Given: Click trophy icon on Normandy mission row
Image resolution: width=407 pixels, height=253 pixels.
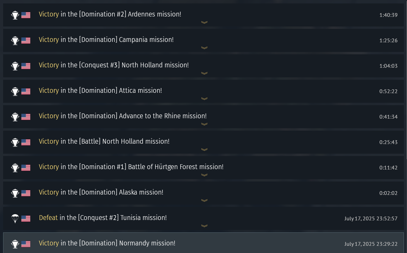Looking at the screenshot, I should [x=15, y=244].
